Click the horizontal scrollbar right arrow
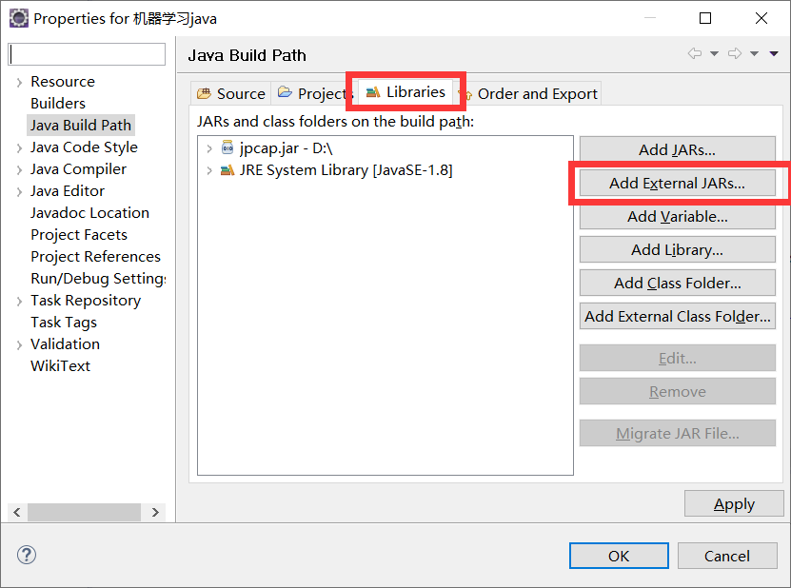 pos(154,512)
